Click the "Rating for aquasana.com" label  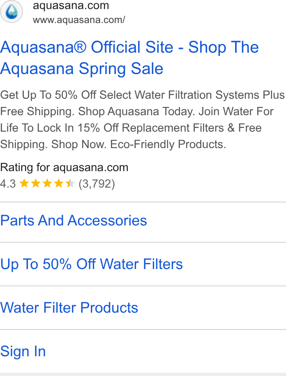64,167
